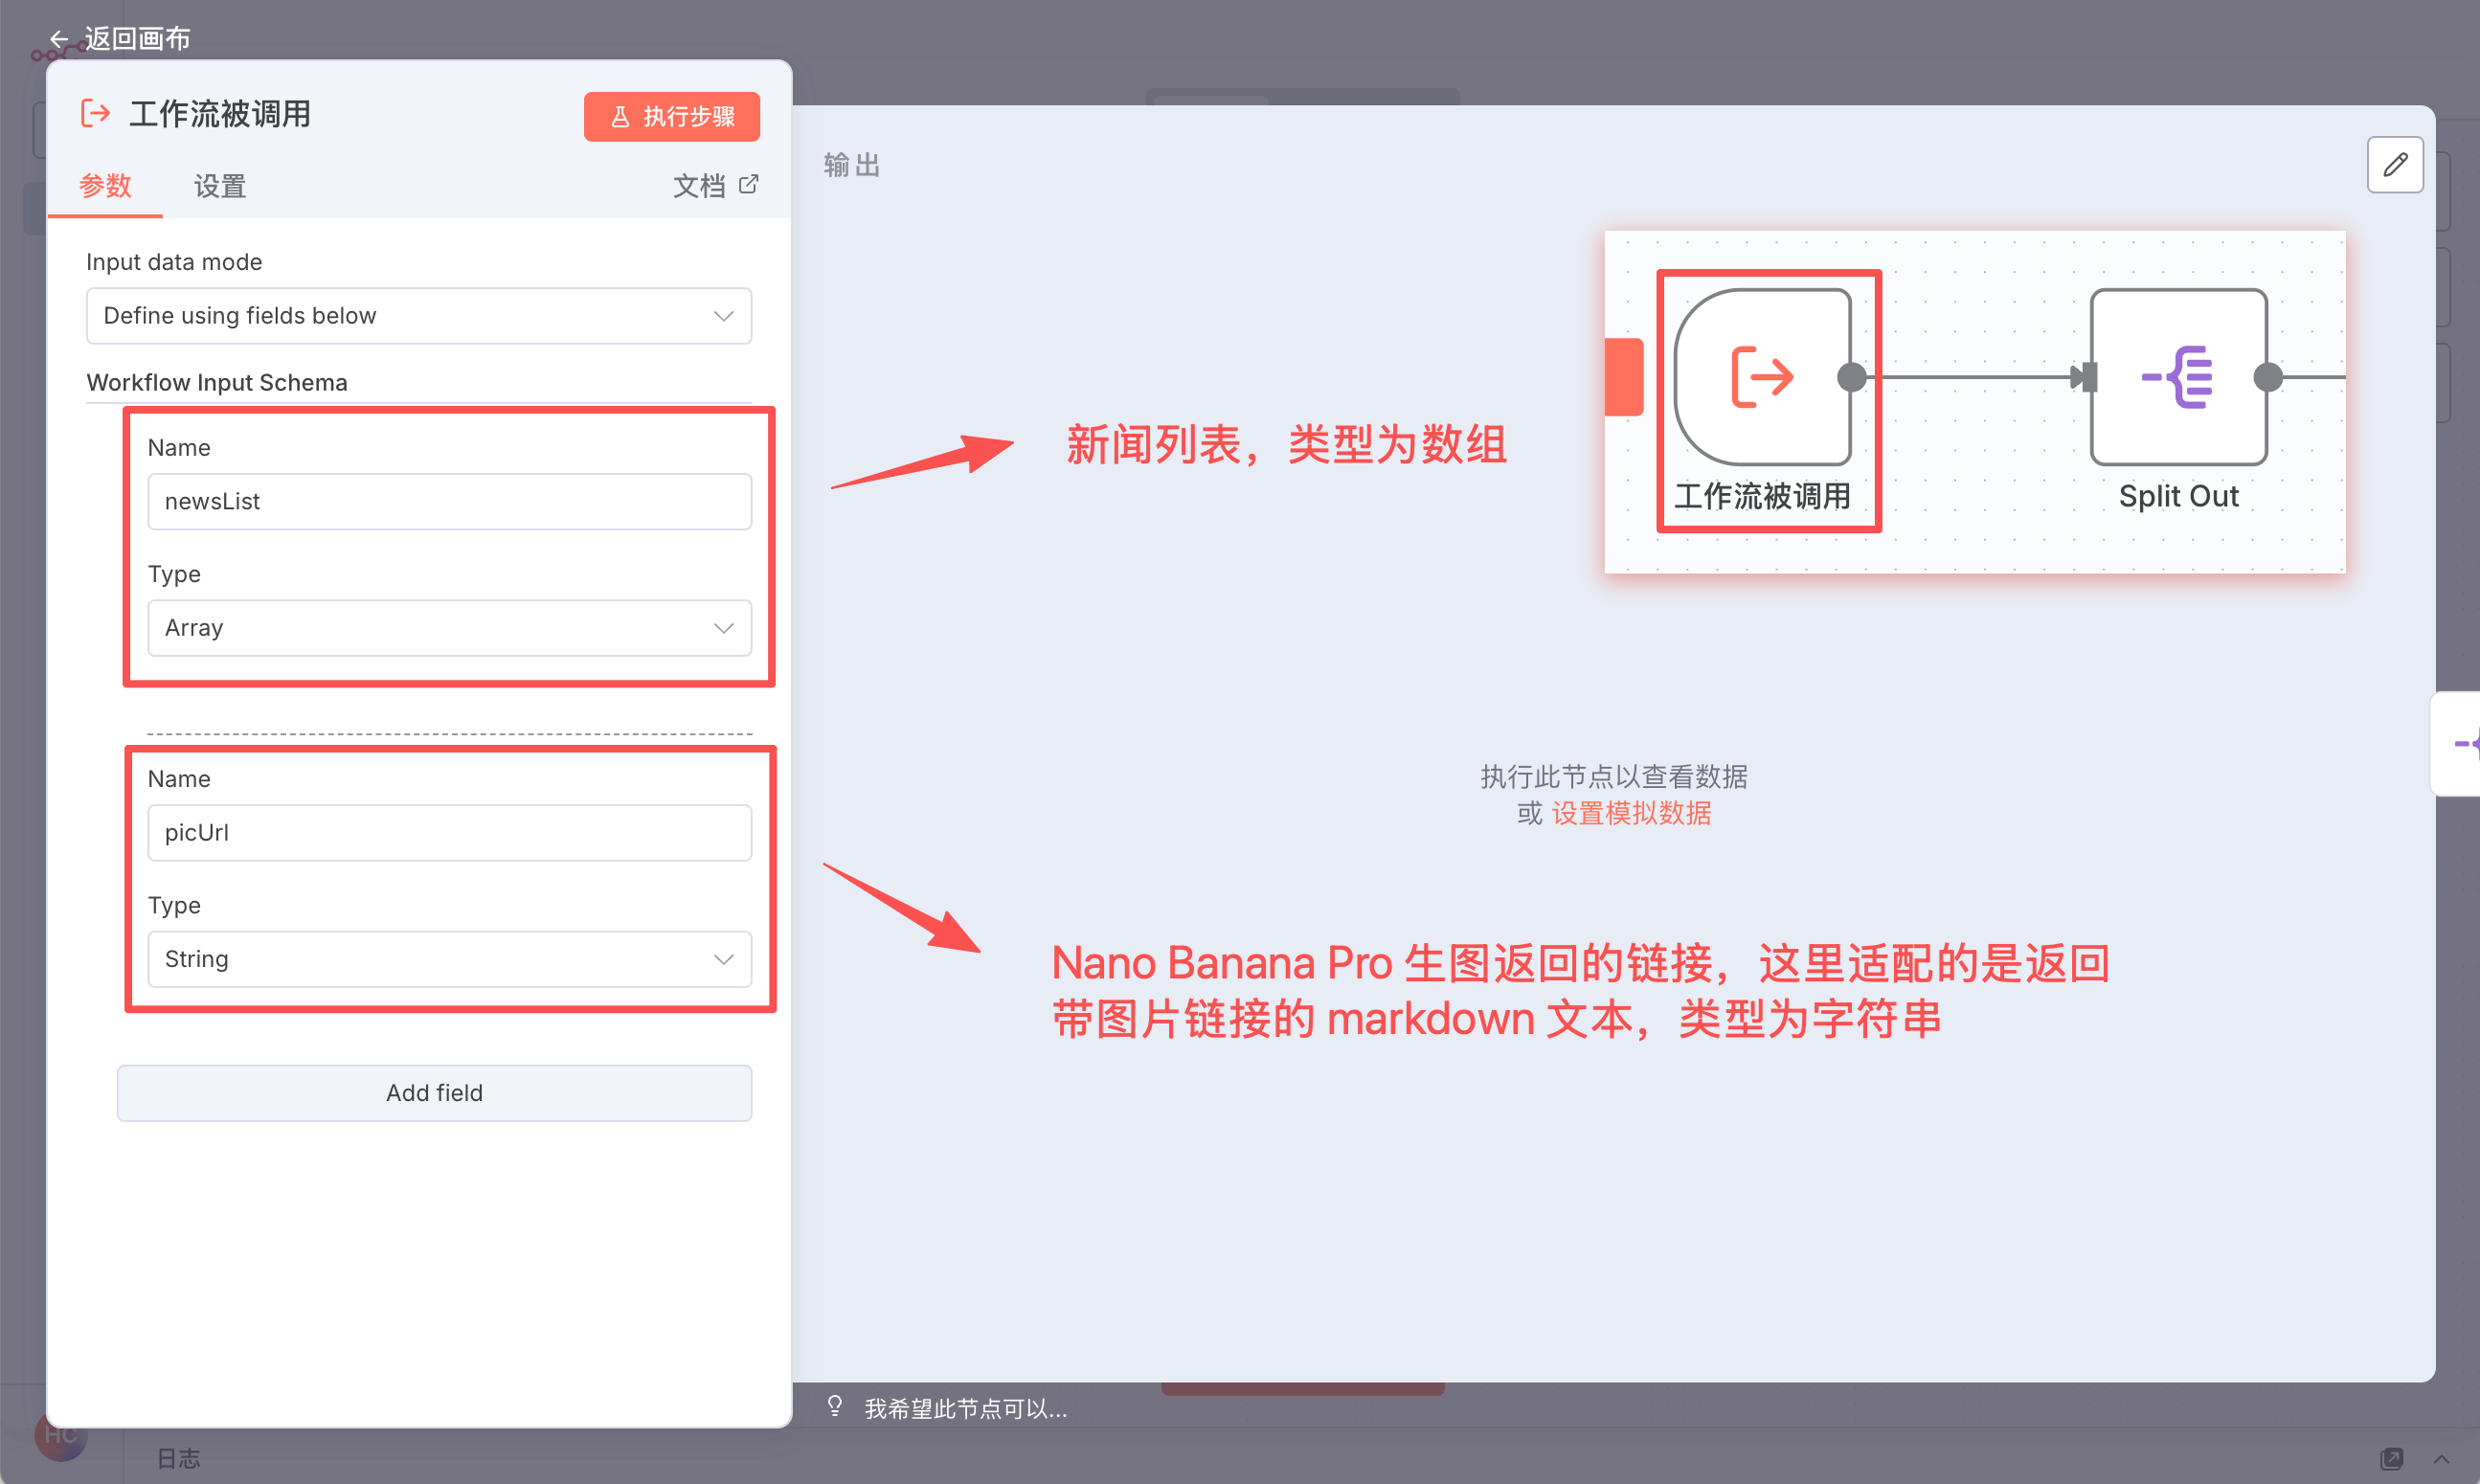
Task: Click the picUrl name input field
Action: [449, 832]
